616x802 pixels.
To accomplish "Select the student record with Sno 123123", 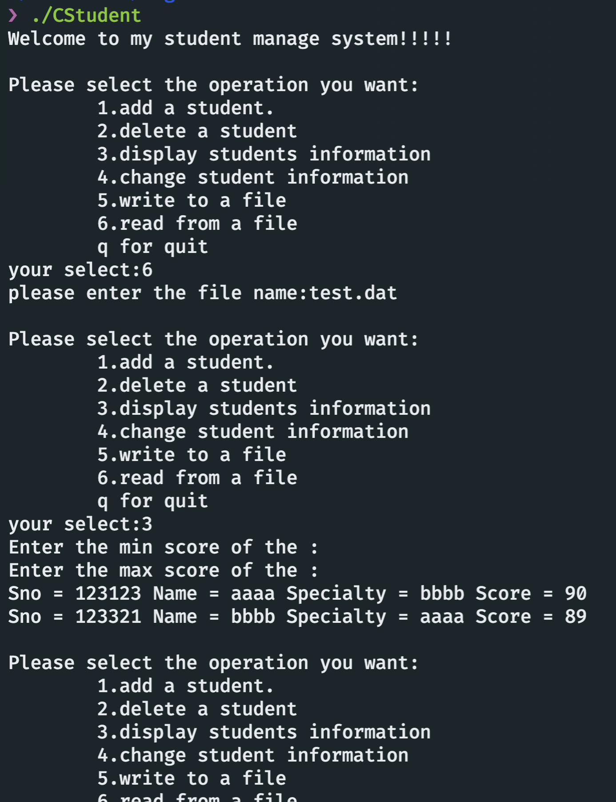I will pos(297,593).
